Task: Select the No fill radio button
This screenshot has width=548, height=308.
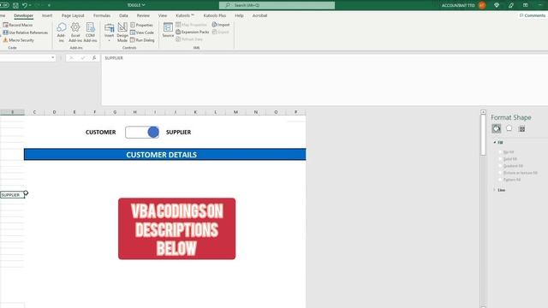Action: pos(500,152)
